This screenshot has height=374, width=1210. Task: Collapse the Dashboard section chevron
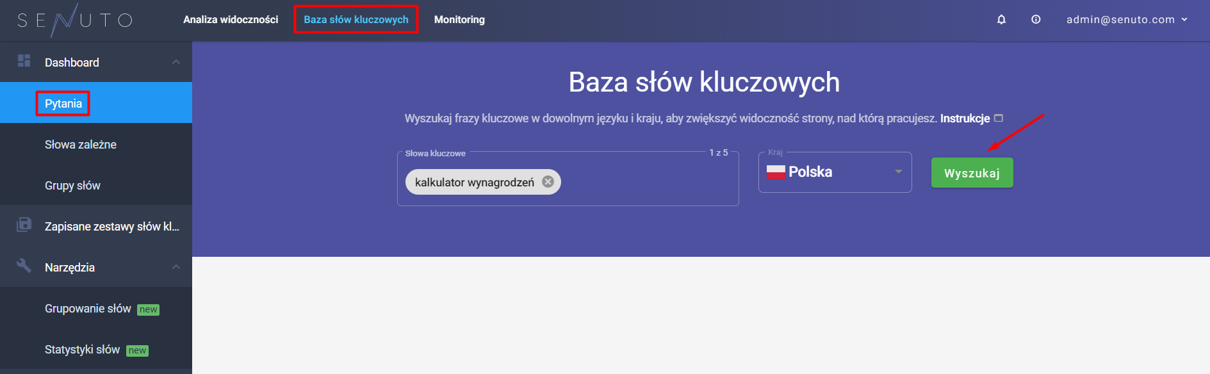[176, 62]
